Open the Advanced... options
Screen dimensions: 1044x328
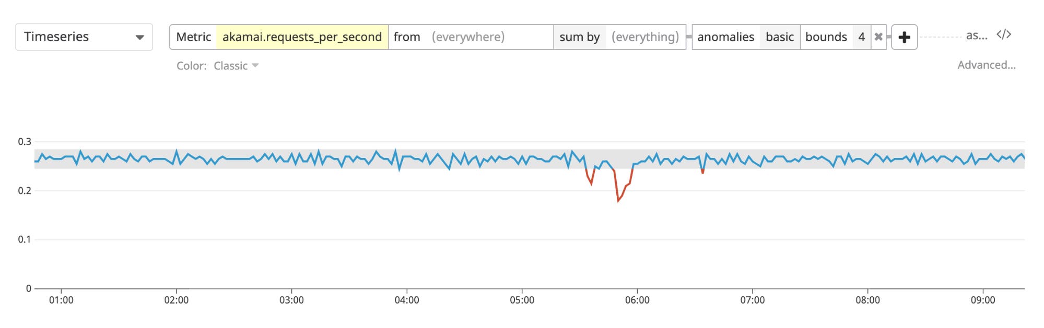(x=987, y=66)
